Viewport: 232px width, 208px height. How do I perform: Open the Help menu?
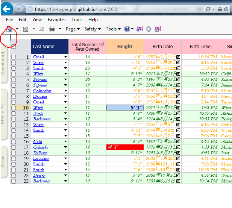[93, 20]
